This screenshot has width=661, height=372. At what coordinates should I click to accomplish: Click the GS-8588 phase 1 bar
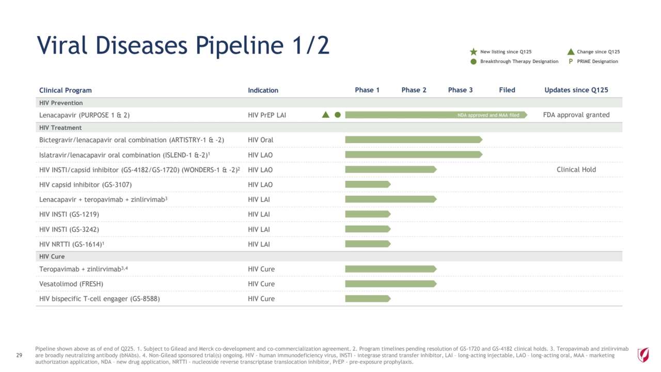[368, 299]
